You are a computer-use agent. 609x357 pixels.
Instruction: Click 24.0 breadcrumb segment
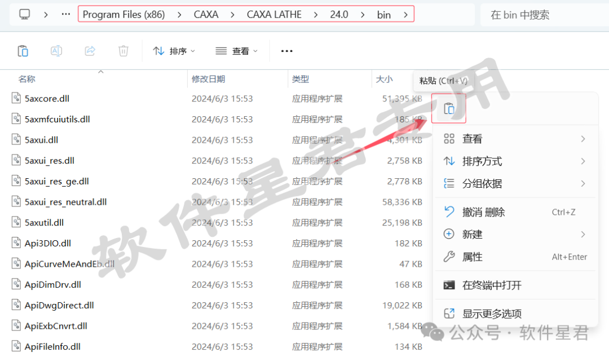(x=339, y=15)
